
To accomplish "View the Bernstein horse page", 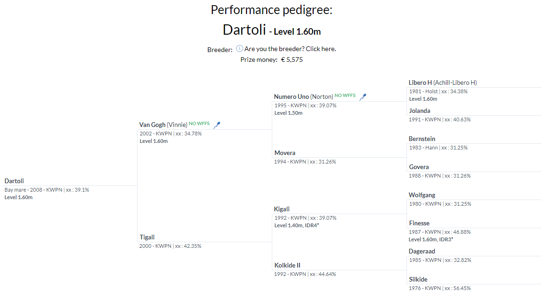I will [422, 139].
